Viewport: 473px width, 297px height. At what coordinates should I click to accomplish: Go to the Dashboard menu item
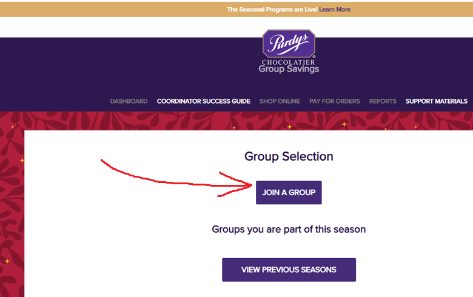click(129, 101)
